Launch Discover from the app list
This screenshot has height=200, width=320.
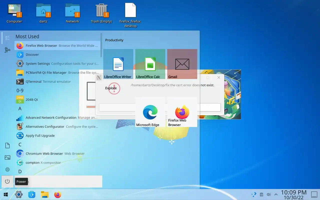(57, 54)
